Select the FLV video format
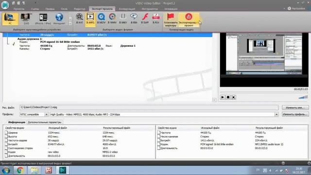 coord(156,18)
